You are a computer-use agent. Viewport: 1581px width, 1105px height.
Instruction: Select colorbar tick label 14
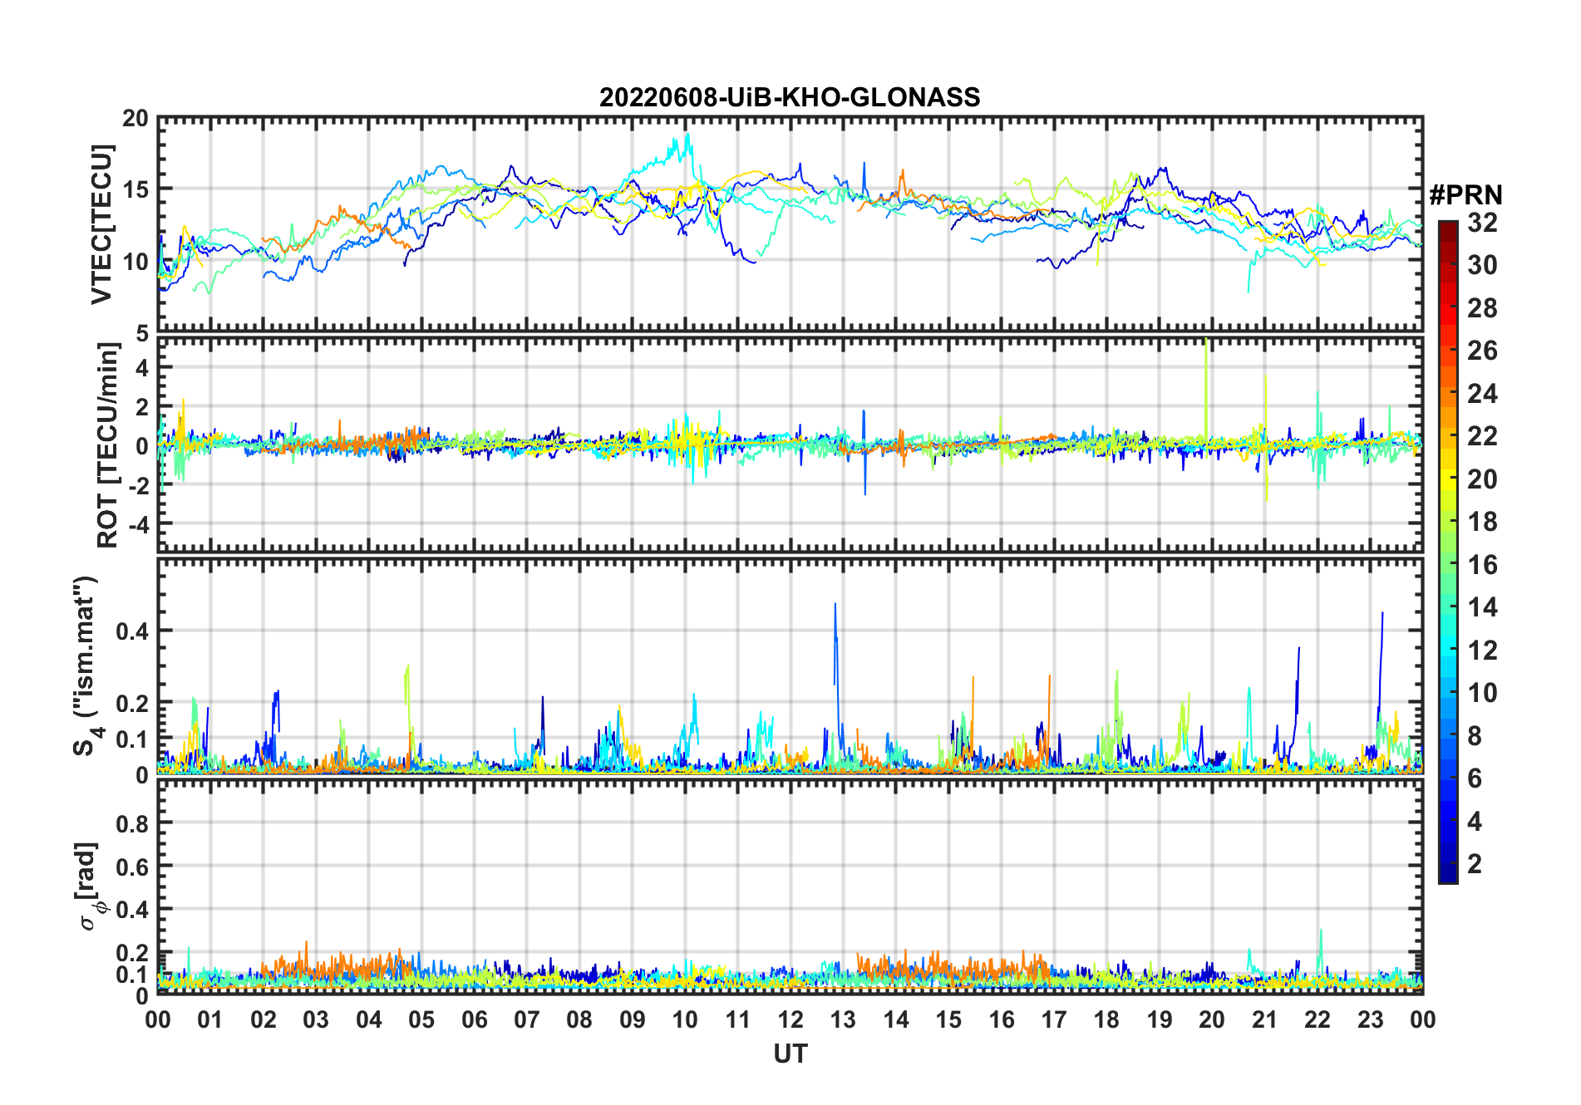(1482, 607)
